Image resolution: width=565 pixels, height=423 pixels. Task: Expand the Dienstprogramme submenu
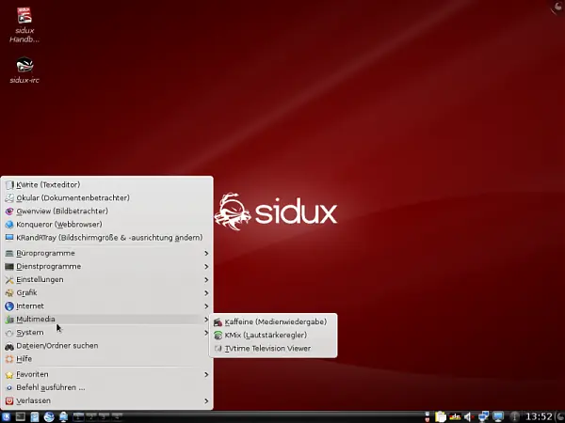[106, 267]
